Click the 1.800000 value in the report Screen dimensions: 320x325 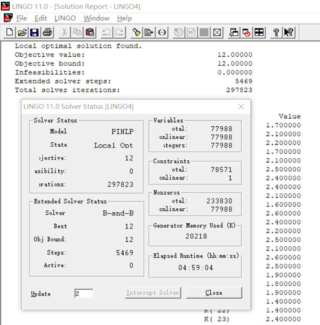[283, 284]
